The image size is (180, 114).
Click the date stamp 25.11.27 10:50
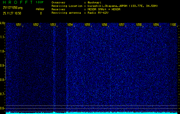pyautogui.click(x=12, y=13)
